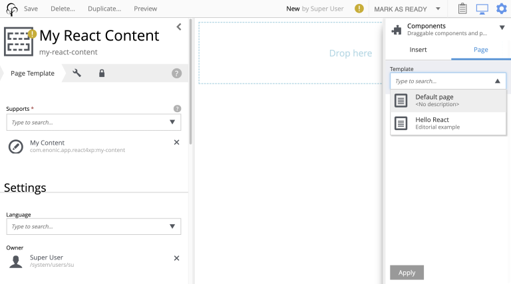Click the help icon beside Supports

(x=177, y=108)
